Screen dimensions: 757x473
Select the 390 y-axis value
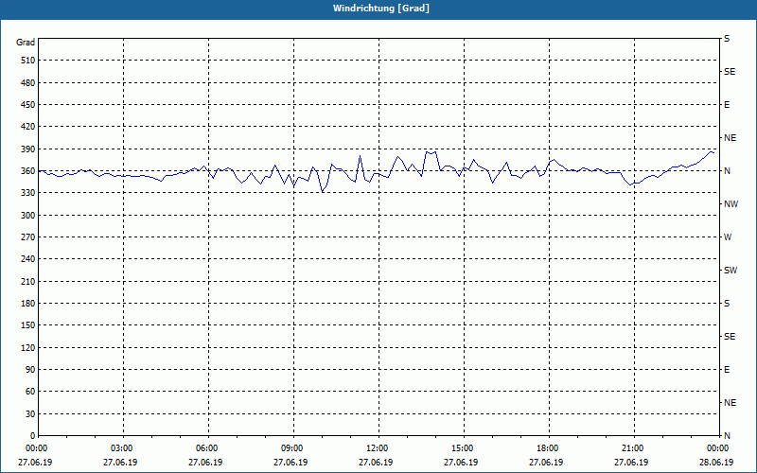pos(28,149)
